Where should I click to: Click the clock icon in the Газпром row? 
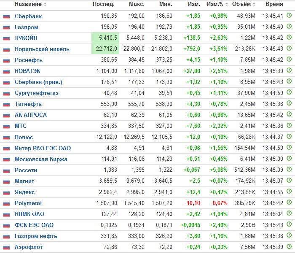tap(289, 27)
